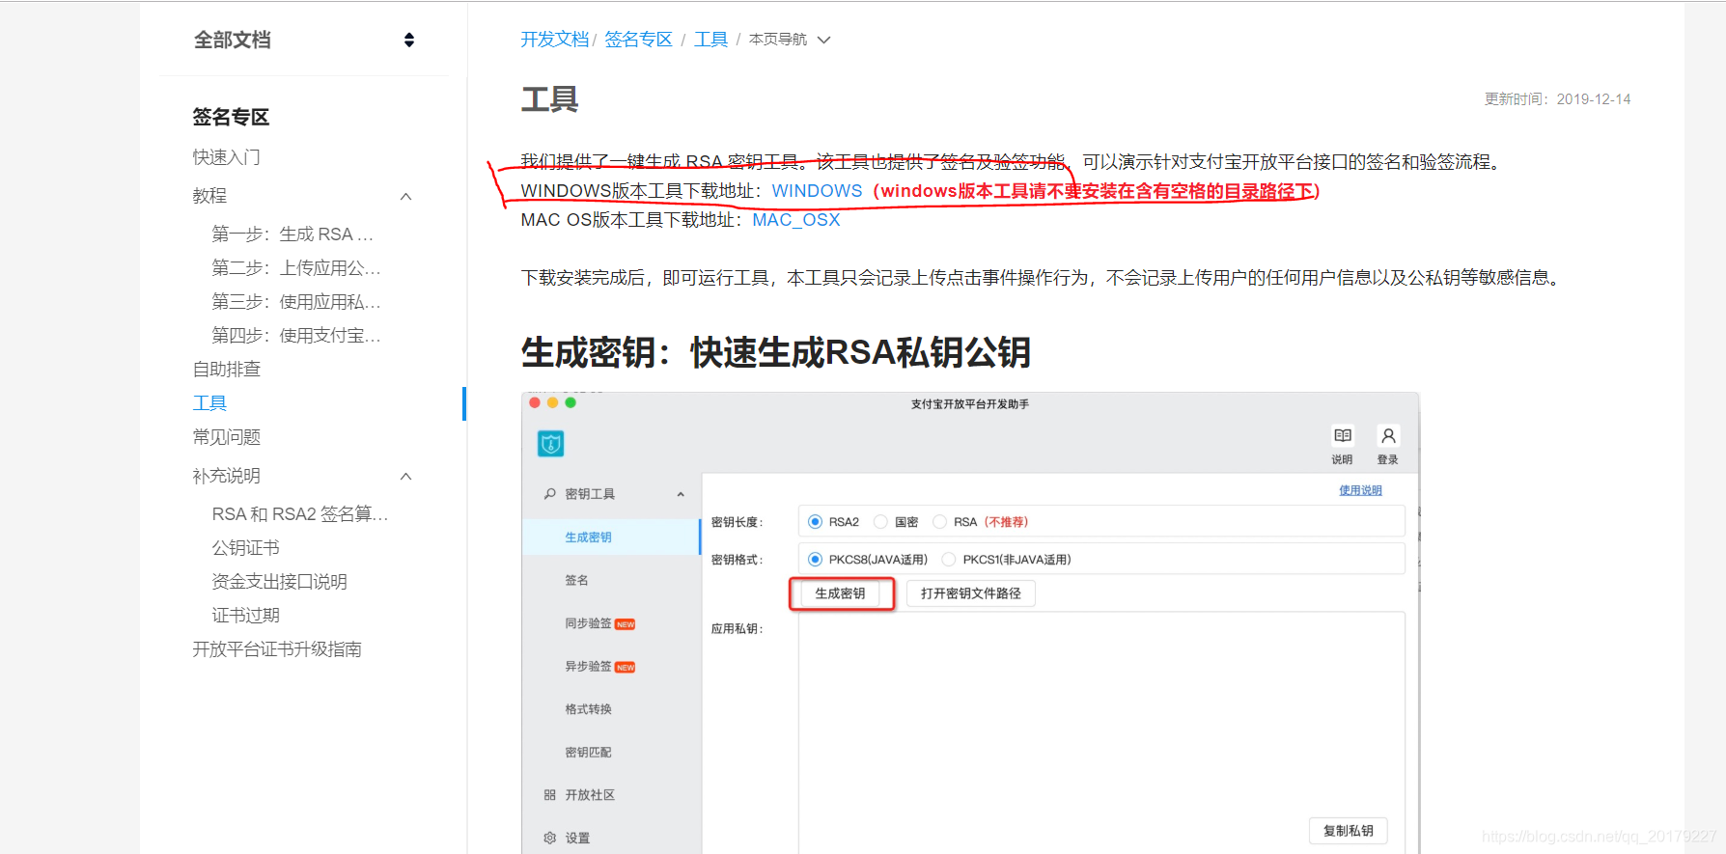The width and height of the screenshot is (1726, 854).
Task: Click the 签名专区 sidebar heading
Action: pyautogui.click(x=231, y=117)
